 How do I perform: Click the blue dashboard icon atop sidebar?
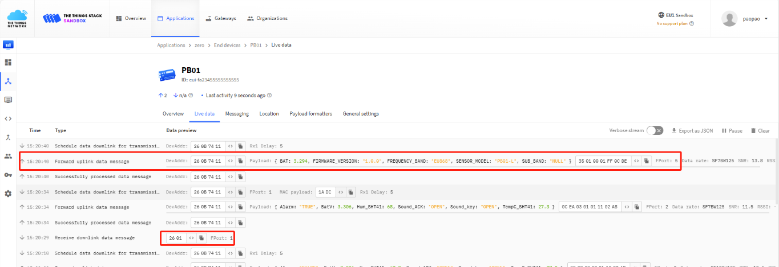(8, 44)
